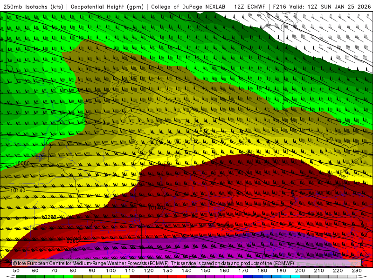This screenshot has width=373, height=279.
Task: Click the '10080' height contour label
Action: coord(22,164)
